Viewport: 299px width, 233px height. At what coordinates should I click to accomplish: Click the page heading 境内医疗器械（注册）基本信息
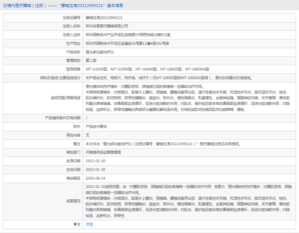65,6
